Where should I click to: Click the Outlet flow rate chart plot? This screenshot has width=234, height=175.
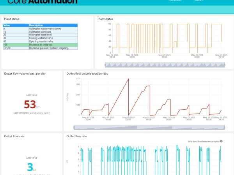click(151, 160)
